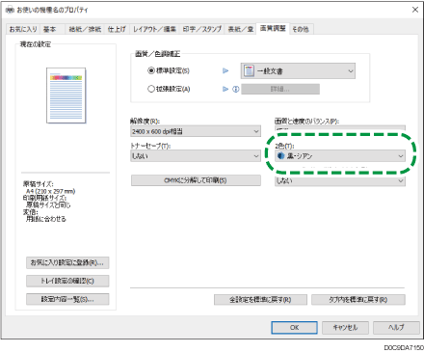Switch to the お気に入り tab
424x353 pixels.
click(x=23, y=29)
